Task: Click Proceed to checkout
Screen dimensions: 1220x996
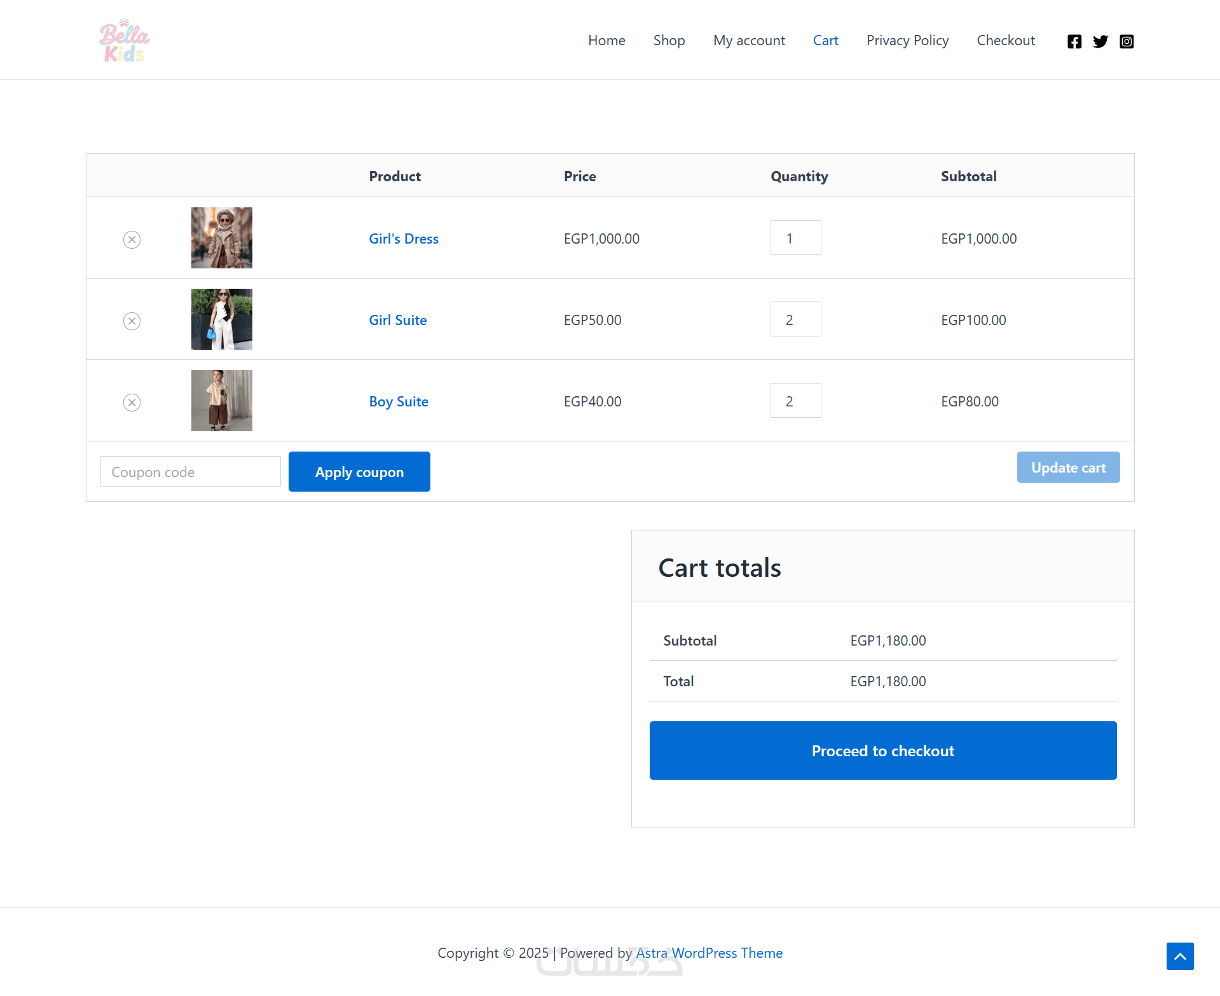Action: 882,750
